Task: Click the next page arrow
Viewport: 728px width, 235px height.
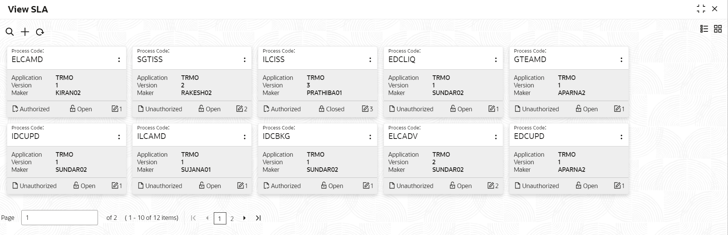Action: (245, 218)
